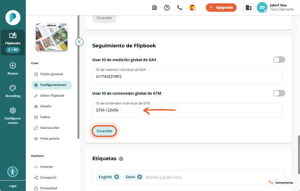This screenshot has width=300, height=191.
Task: Click the GA4 measurement ID field
Action: click(x=187, y=77)
